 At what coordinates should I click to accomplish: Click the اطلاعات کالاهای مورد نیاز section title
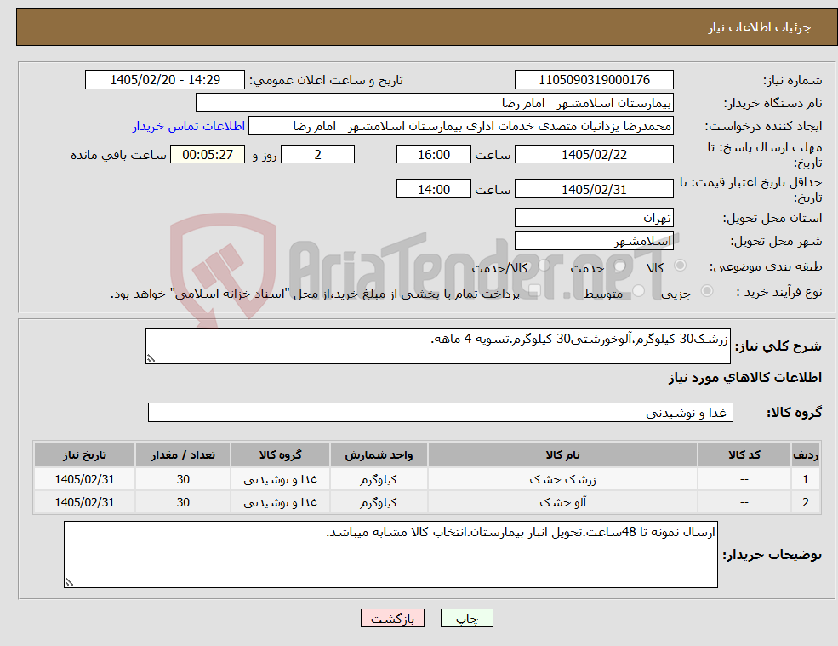[745, 378]
